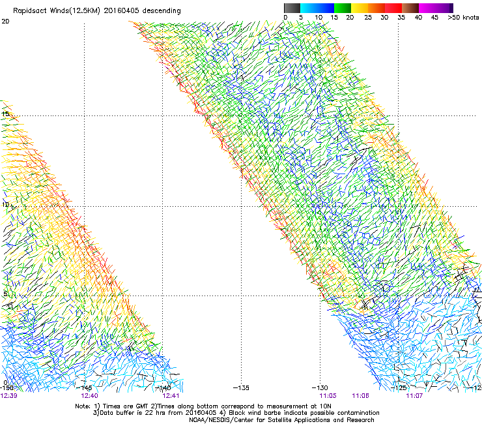482x424 pixels.
Task: Pick the red 30–35 knots legend segment
Action: [393, 8]
